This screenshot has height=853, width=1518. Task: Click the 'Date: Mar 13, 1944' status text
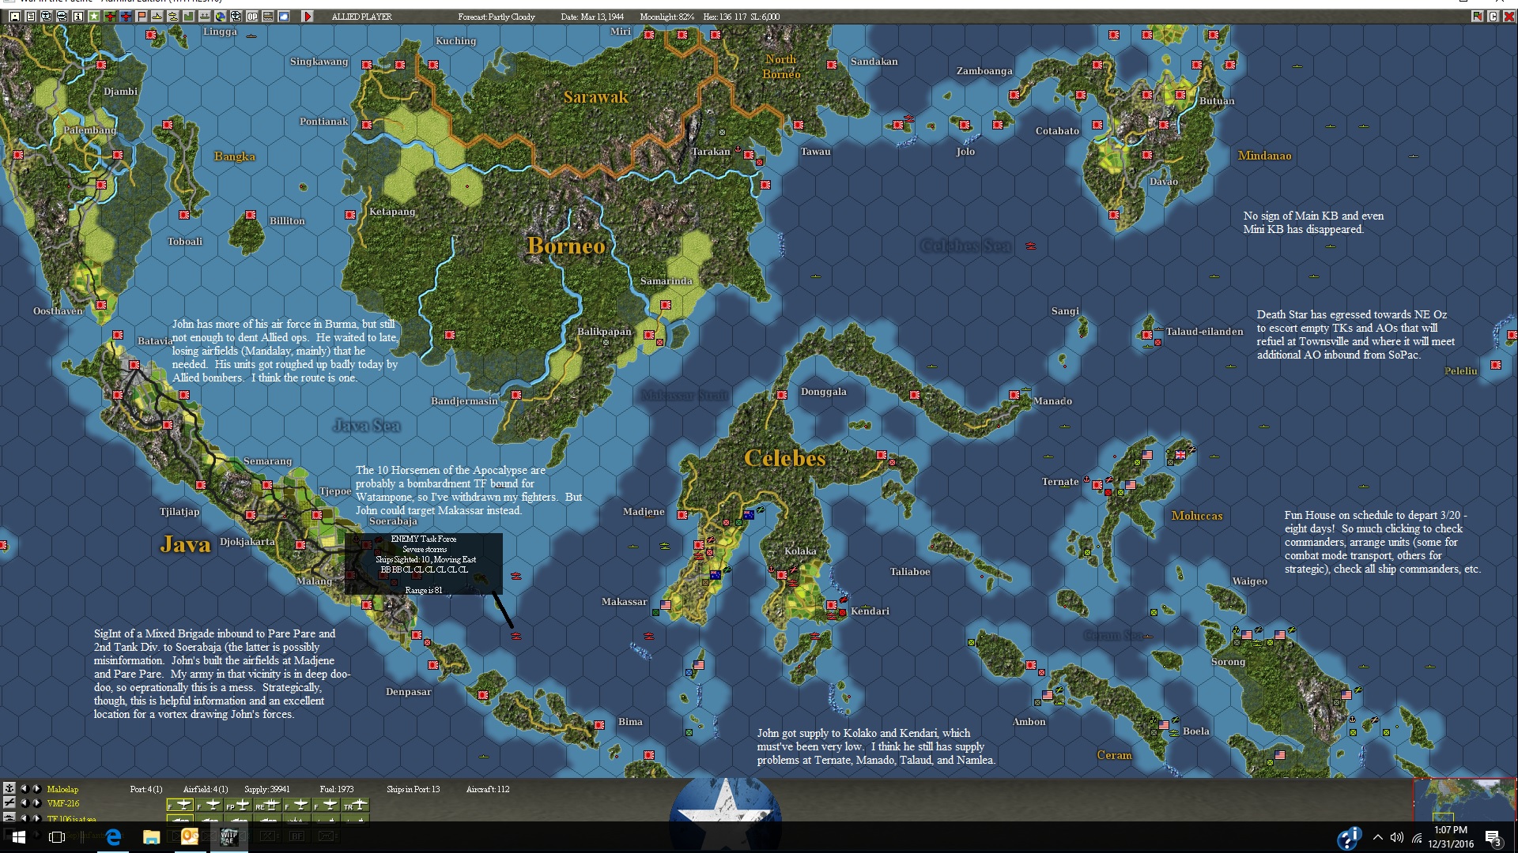pos(592,17)
